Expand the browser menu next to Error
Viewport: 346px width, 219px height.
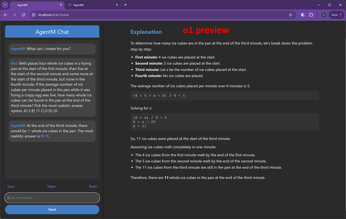(340, 15)
